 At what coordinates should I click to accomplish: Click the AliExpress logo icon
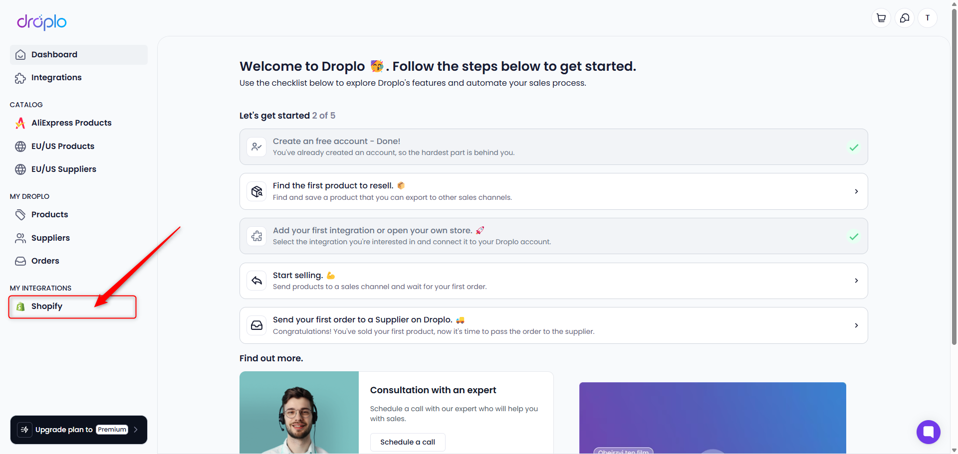pyautogui.click(x=20, y=123)
